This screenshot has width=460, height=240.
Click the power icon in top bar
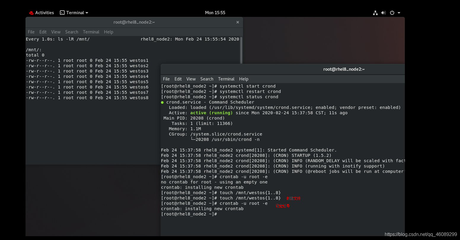click(392, 13)
